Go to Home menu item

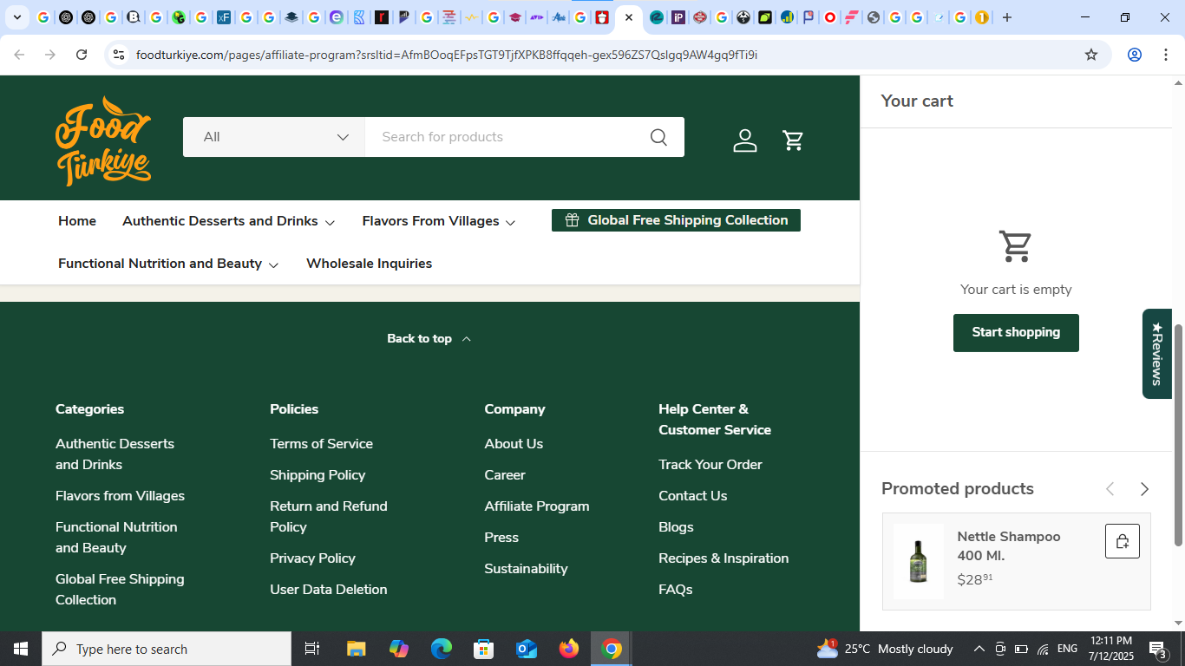pos(77,221)
